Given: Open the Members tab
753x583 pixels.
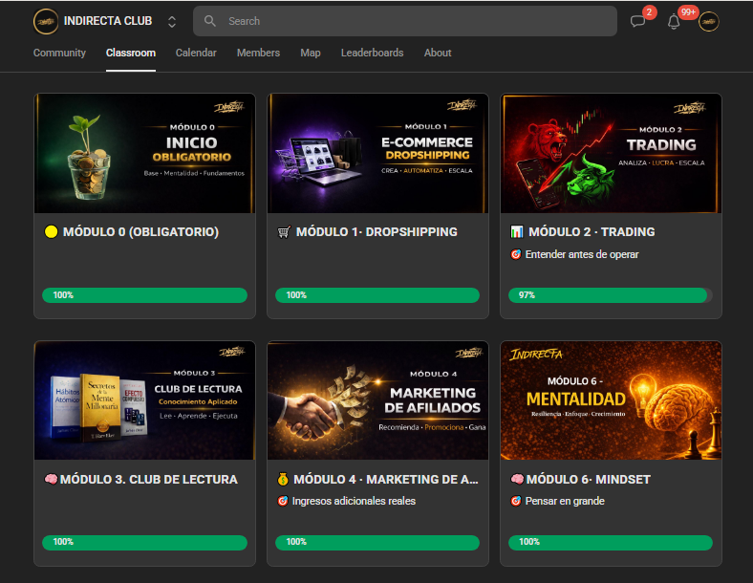Looking at the screenshot, I should tap(258, 53).
